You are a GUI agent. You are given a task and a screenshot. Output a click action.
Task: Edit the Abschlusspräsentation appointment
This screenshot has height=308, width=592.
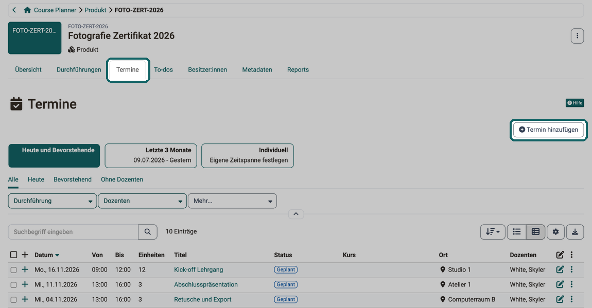coord(560,284)
